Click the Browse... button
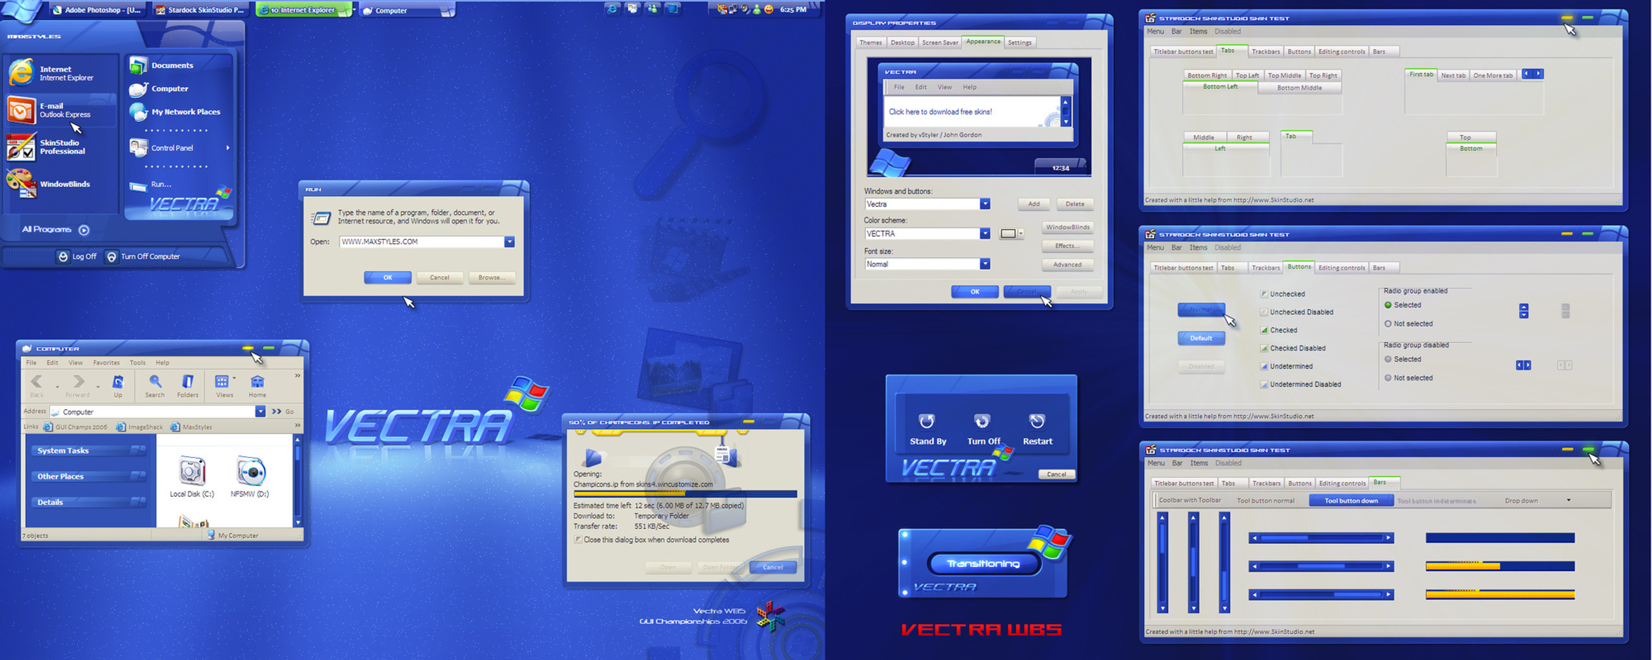 point(492,277)
